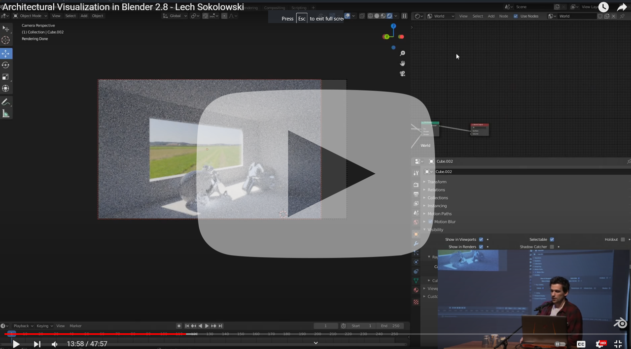This screenshot has height=349, width=631.
Task: Skip to next video
Action: (x=37, y=344)
